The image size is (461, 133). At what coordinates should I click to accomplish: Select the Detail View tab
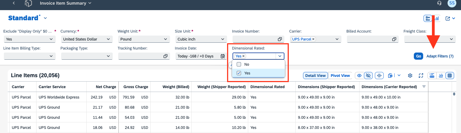point(315,76)
